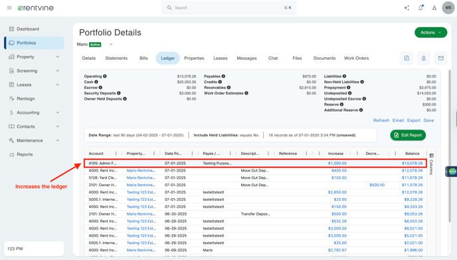
Task: Click the 123 PM company box
Action: click(x=34, y=249)
